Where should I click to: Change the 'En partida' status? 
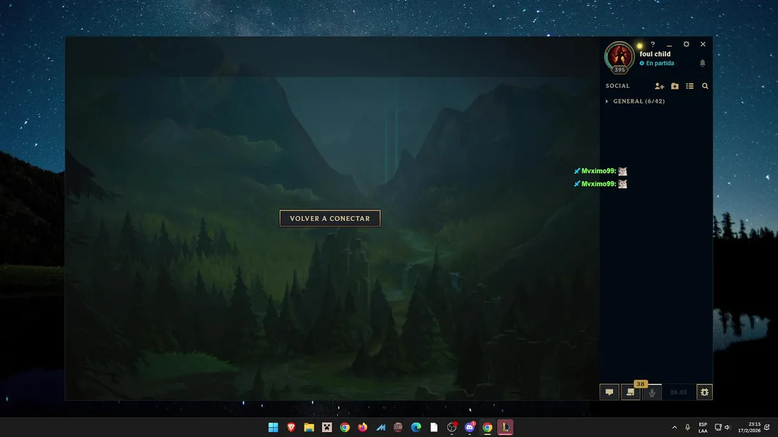(x=656, y=63)
